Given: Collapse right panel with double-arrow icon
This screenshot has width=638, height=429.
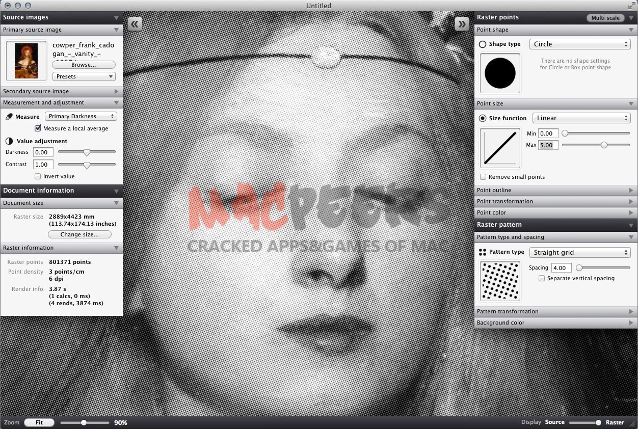Looking at the screenshot, I should pos(462,24).
